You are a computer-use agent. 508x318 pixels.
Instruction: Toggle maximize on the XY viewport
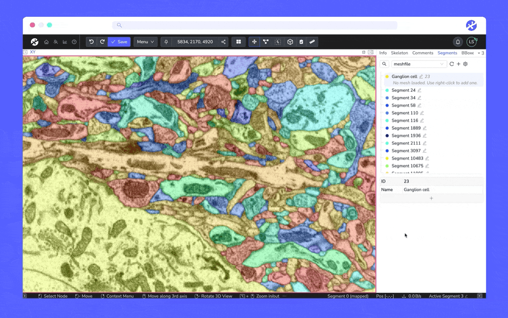click(x=364, y=52)
